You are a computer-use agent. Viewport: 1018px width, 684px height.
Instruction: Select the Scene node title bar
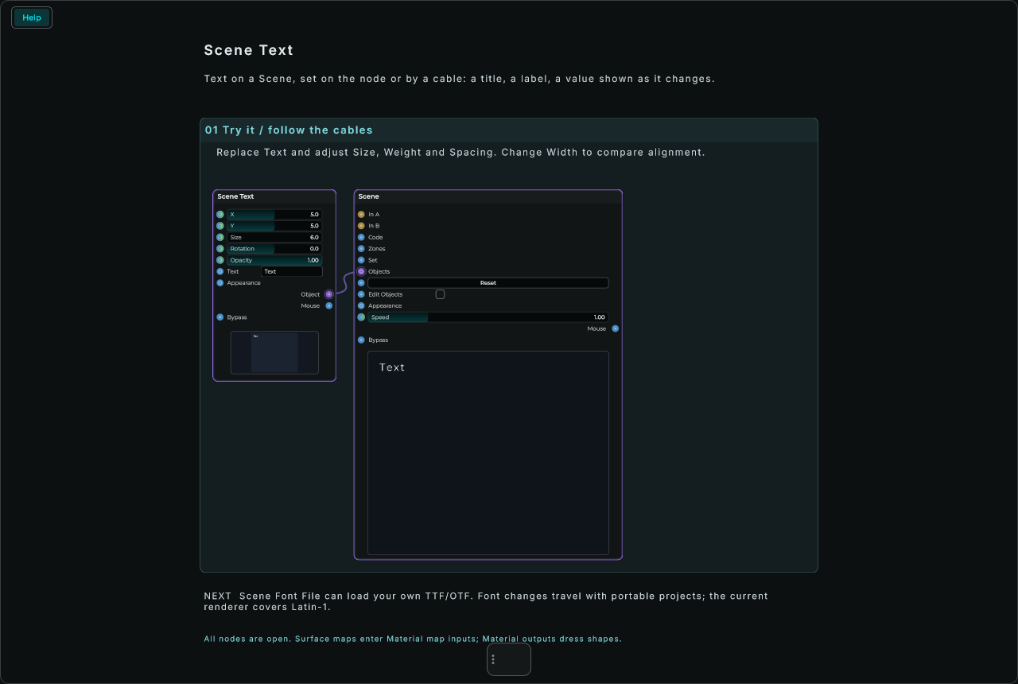[488, 196]
